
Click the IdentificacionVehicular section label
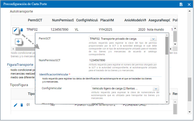(x=54, y=74)
